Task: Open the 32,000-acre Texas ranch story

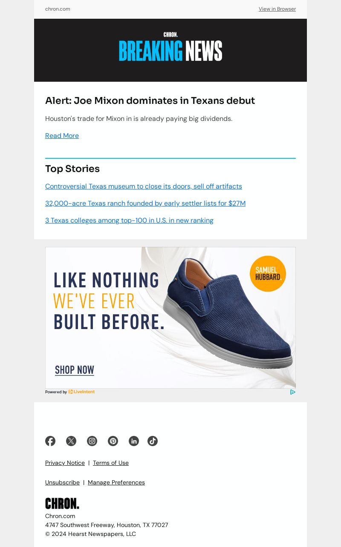Action: click(145, 203)
